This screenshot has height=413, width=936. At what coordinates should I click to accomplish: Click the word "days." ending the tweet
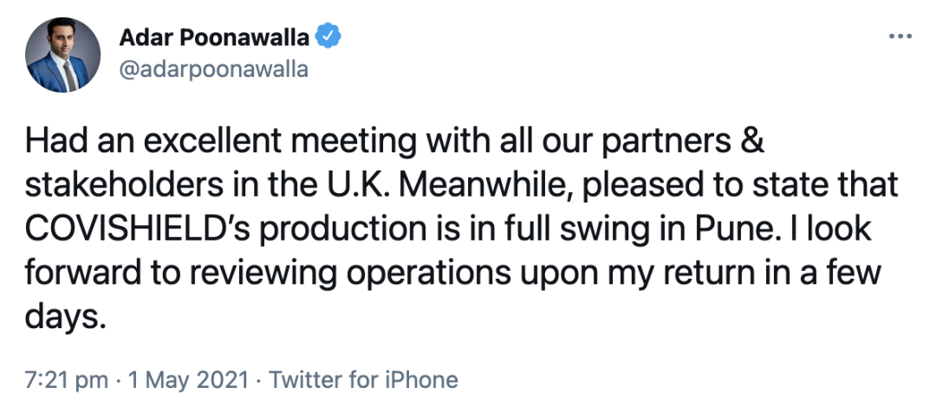66,317
